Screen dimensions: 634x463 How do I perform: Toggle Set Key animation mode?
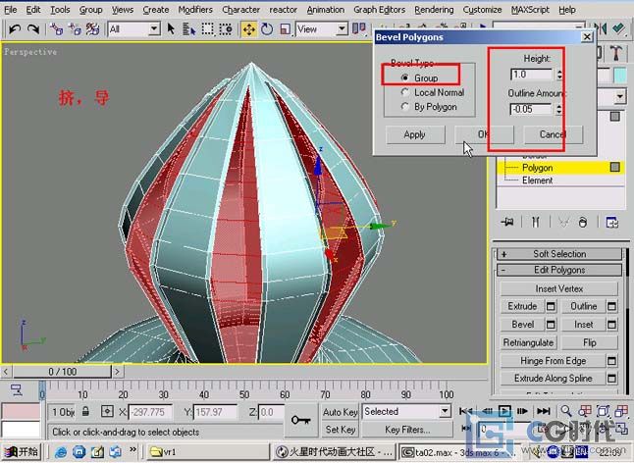340,429
